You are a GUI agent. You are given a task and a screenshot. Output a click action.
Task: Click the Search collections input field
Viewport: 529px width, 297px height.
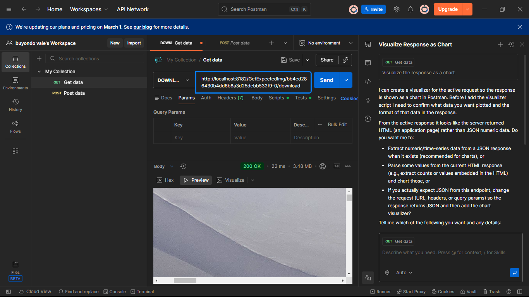[x=99, y=59]
